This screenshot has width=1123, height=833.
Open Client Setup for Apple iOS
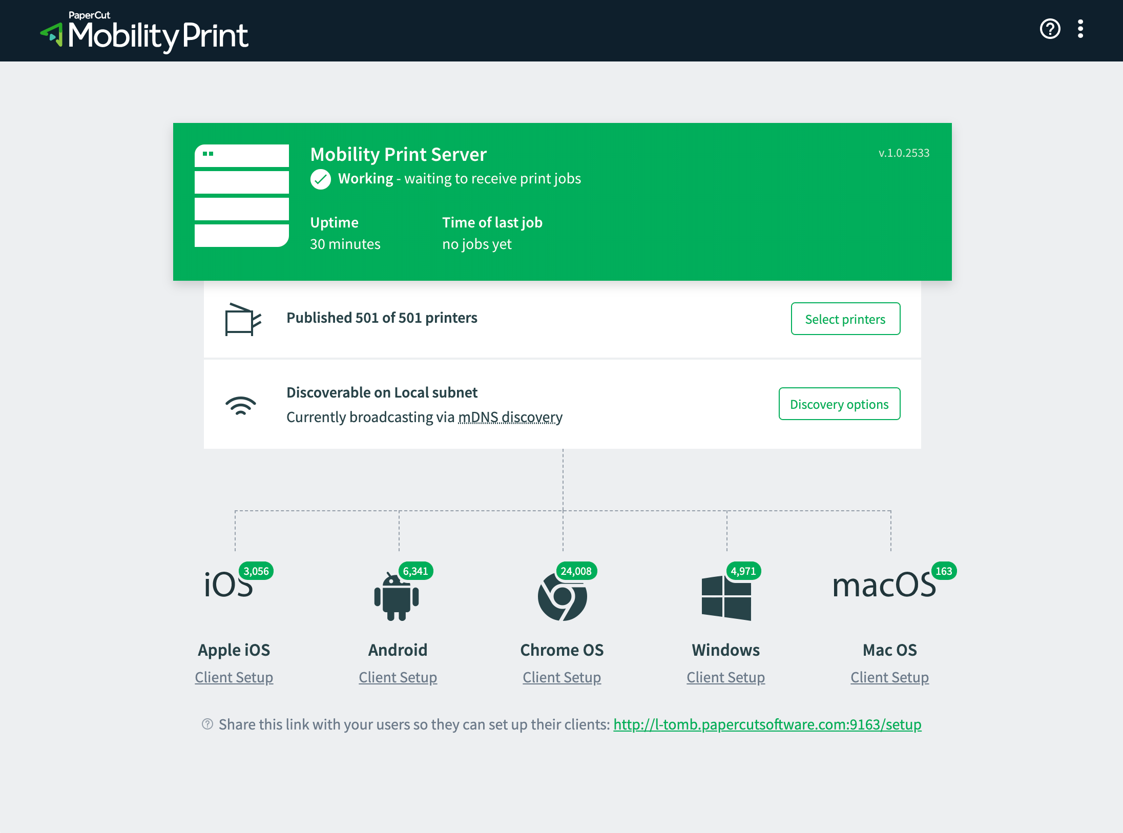click(x=234, y=676)
